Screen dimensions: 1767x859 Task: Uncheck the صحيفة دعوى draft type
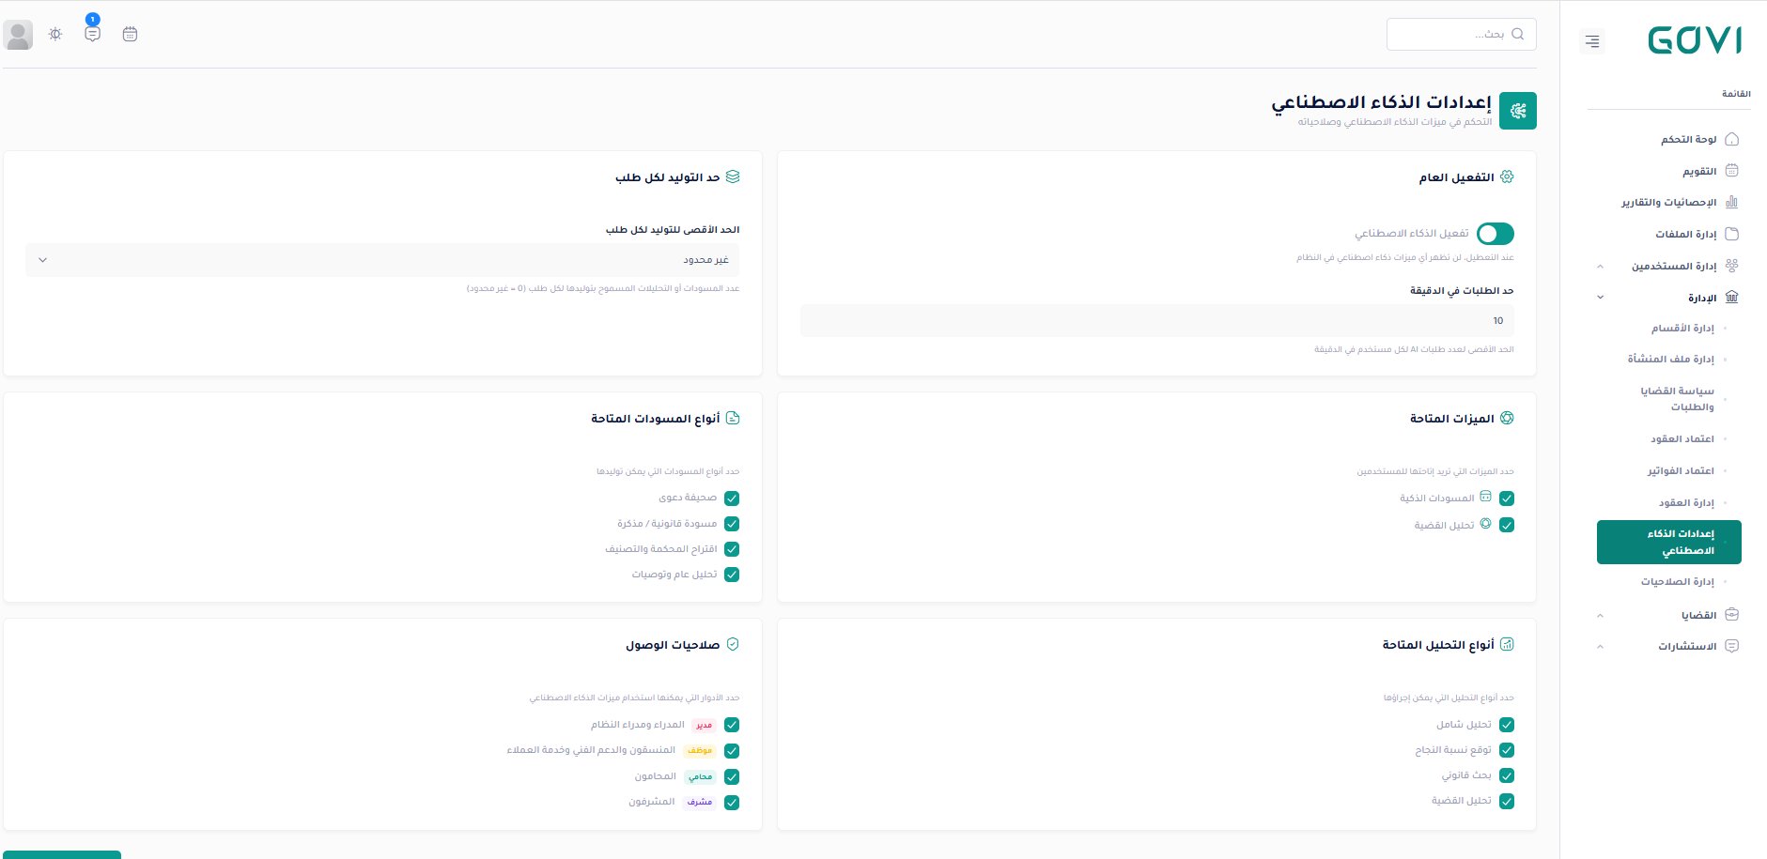(732, 498)
